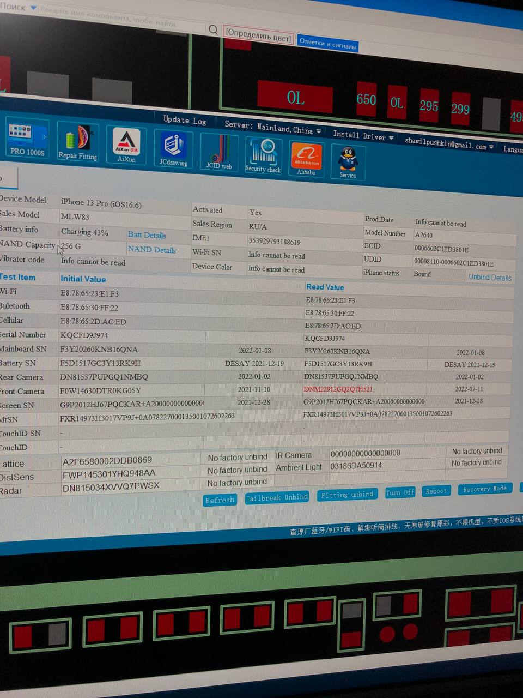Select the red 295 schematic component
The width and height of the screenshot is (523, 698).
(x=429, y=106)
